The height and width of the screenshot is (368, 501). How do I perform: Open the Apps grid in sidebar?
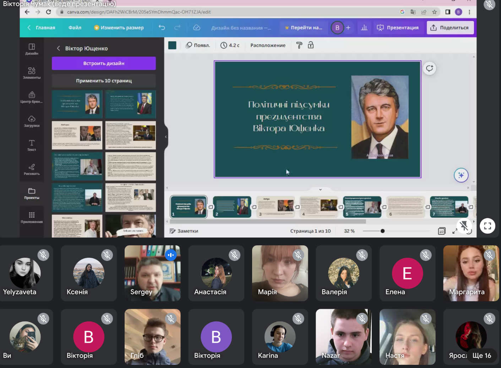point(32,217)
